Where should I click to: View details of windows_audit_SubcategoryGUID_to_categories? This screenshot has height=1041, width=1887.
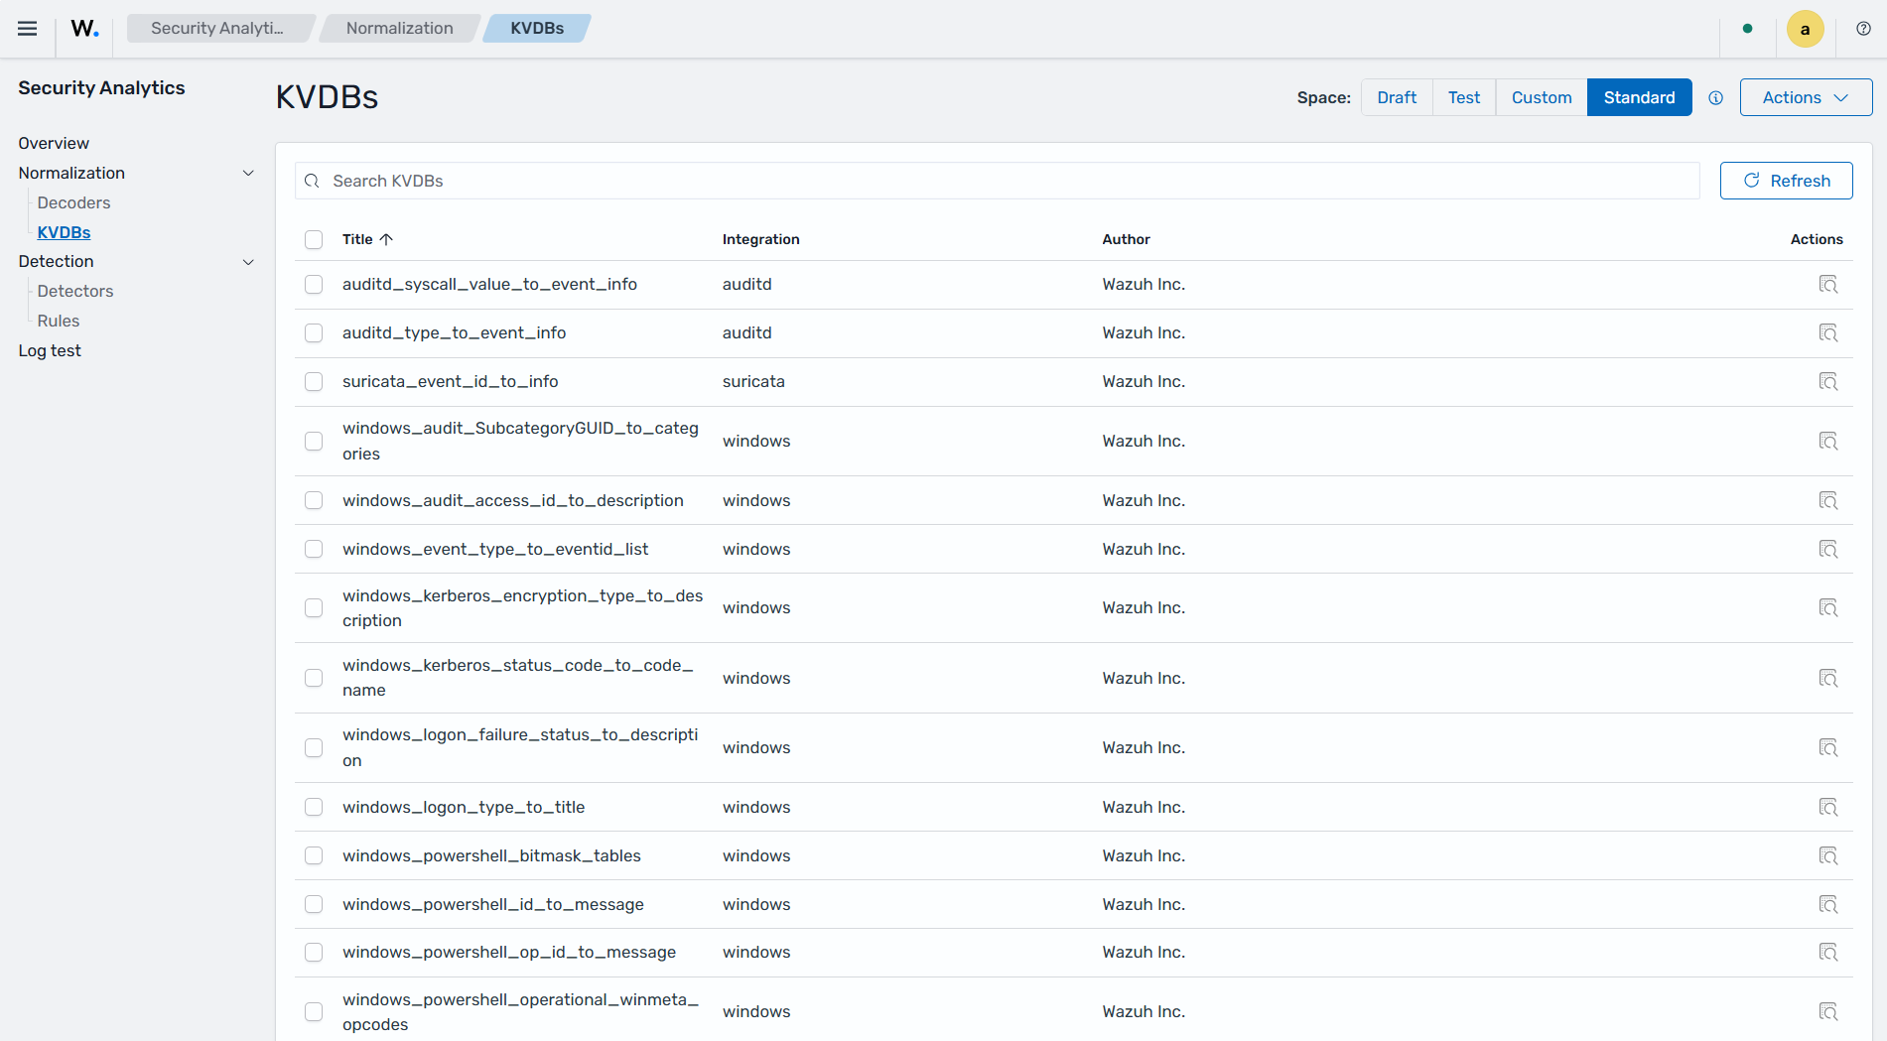point(1827,441)
